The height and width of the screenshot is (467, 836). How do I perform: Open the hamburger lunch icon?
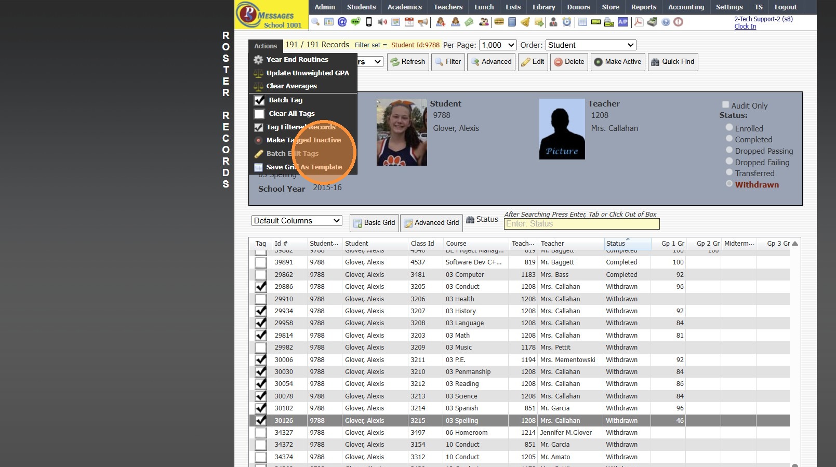[499, 22]
